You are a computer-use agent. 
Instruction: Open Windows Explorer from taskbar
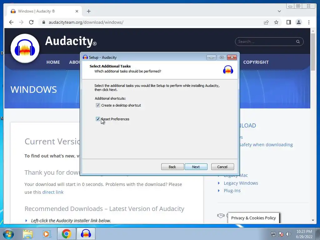28,234
